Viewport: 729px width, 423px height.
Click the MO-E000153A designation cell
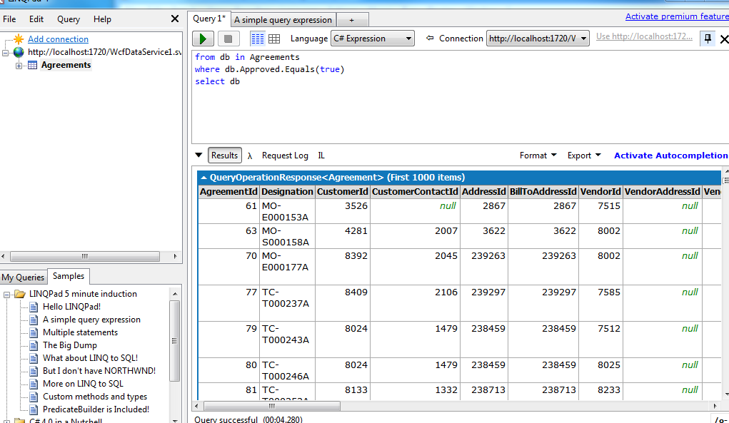point(287,211)
